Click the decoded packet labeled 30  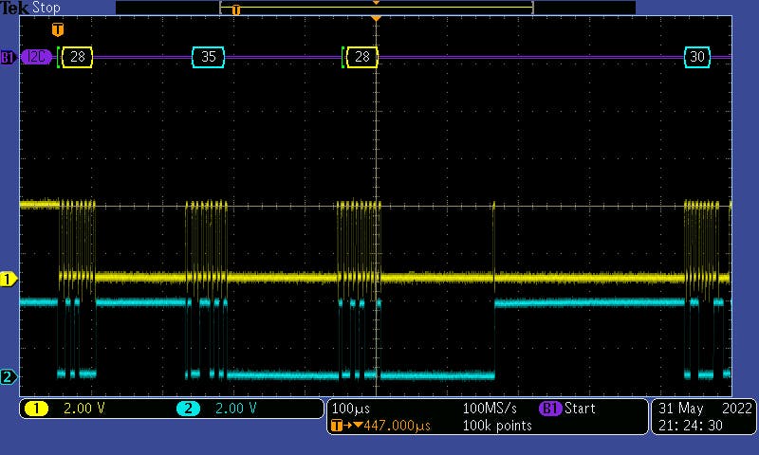tap(697, 57)
